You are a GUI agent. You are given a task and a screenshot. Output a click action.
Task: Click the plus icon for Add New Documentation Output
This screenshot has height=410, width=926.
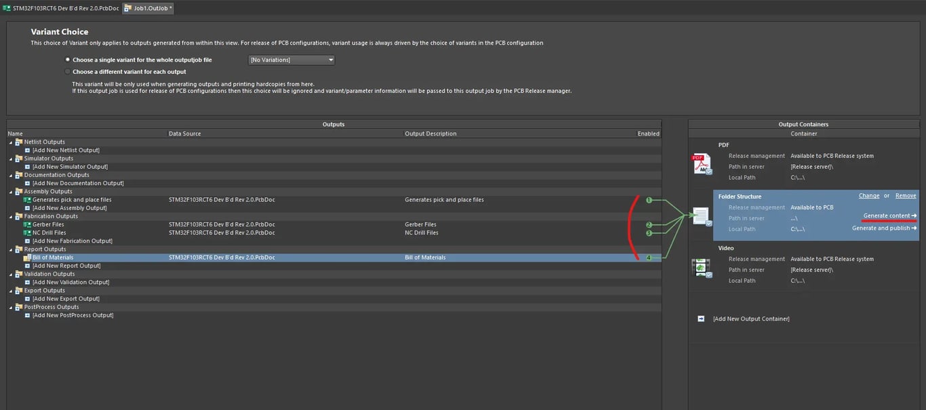[x=27, y=183]
